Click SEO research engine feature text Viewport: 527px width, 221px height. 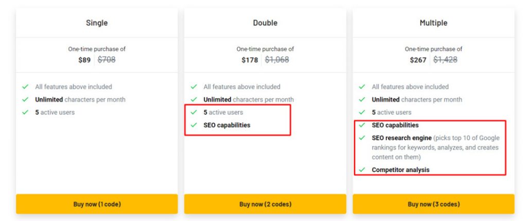point(401,137)
